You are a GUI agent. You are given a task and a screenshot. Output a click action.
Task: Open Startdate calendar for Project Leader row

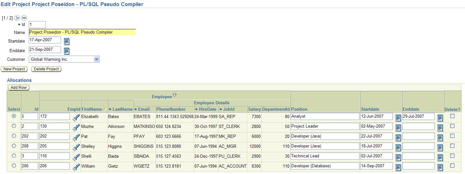point(398,128)
